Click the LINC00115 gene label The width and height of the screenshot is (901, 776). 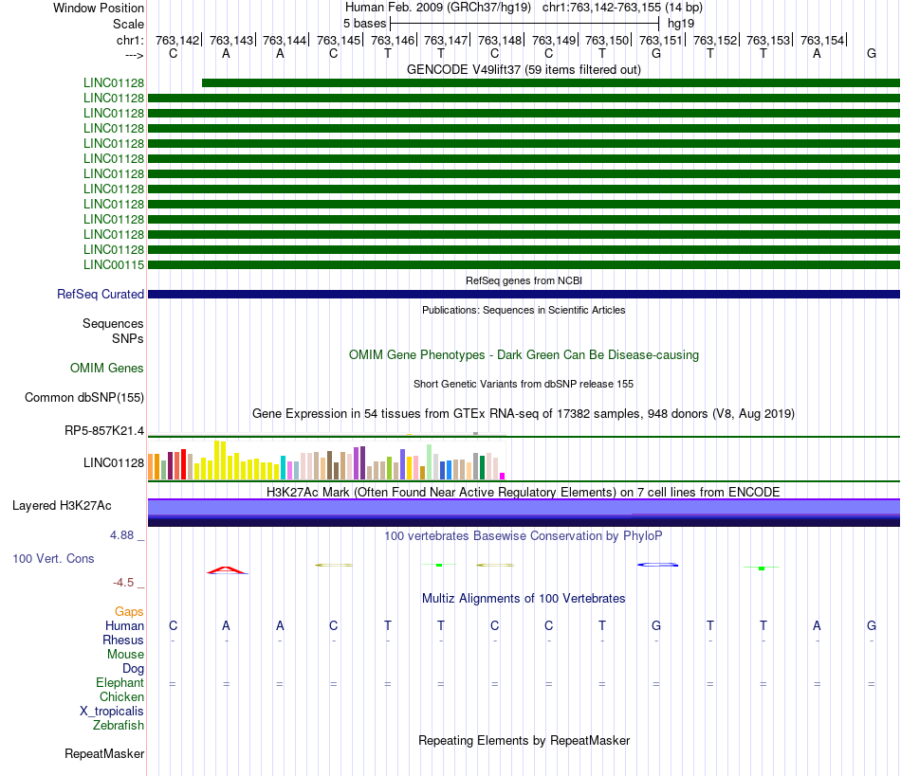click(114, 264)
